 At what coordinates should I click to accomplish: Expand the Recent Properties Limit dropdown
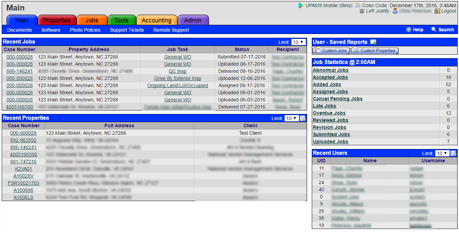click(291, 118)
